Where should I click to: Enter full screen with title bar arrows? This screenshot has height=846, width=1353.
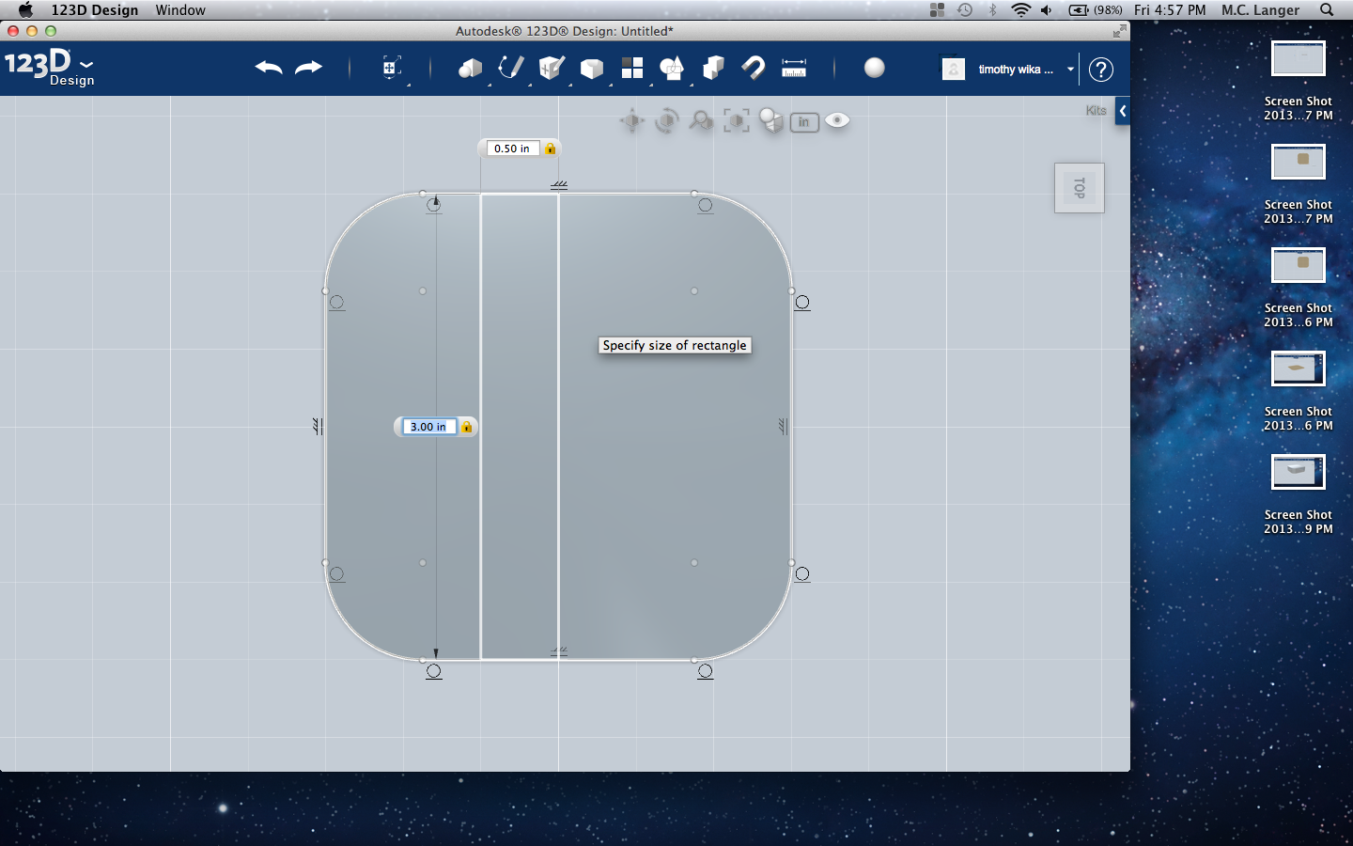tap(1119, 31)
